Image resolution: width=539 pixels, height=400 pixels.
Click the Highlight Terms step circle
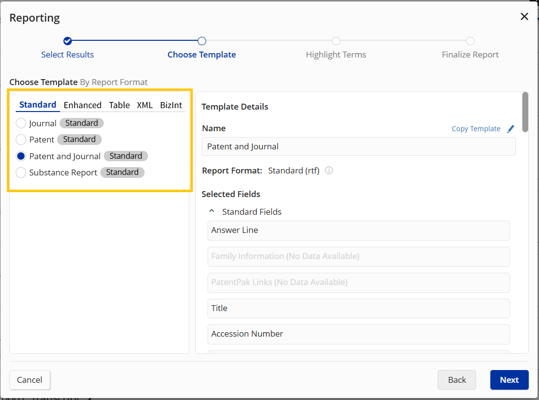pos(336,41)
